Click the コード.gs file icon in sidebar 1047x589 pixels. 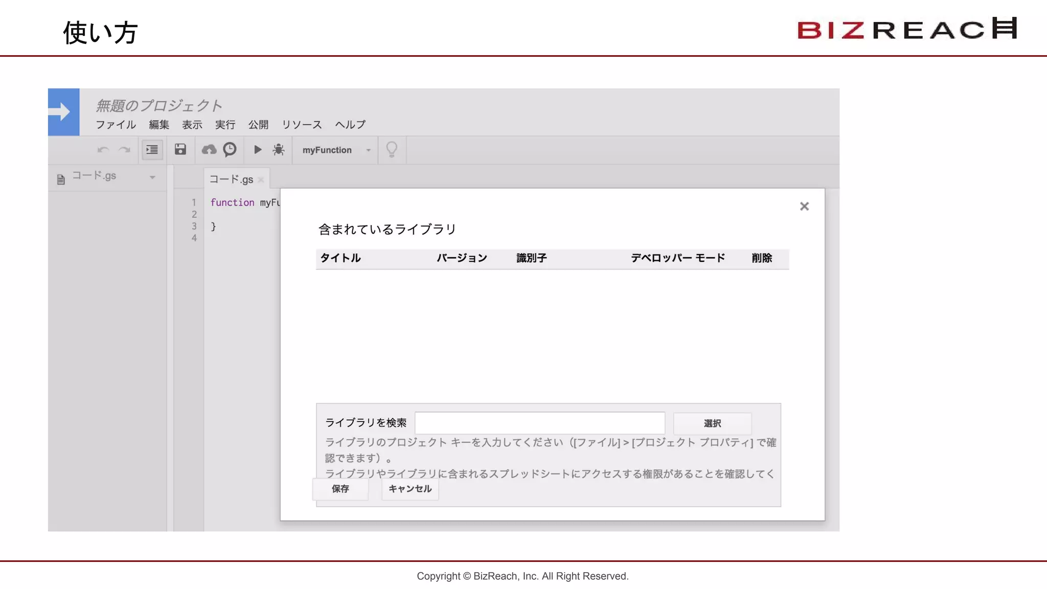(61, 179)
